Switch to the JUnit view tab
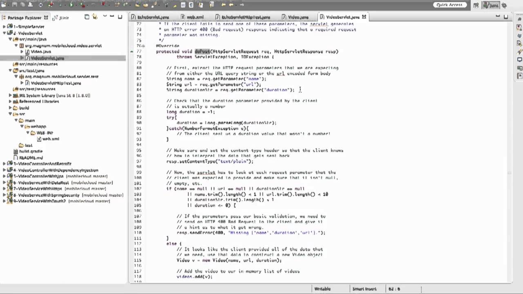 pyautogui.click(x=61, y=18)
